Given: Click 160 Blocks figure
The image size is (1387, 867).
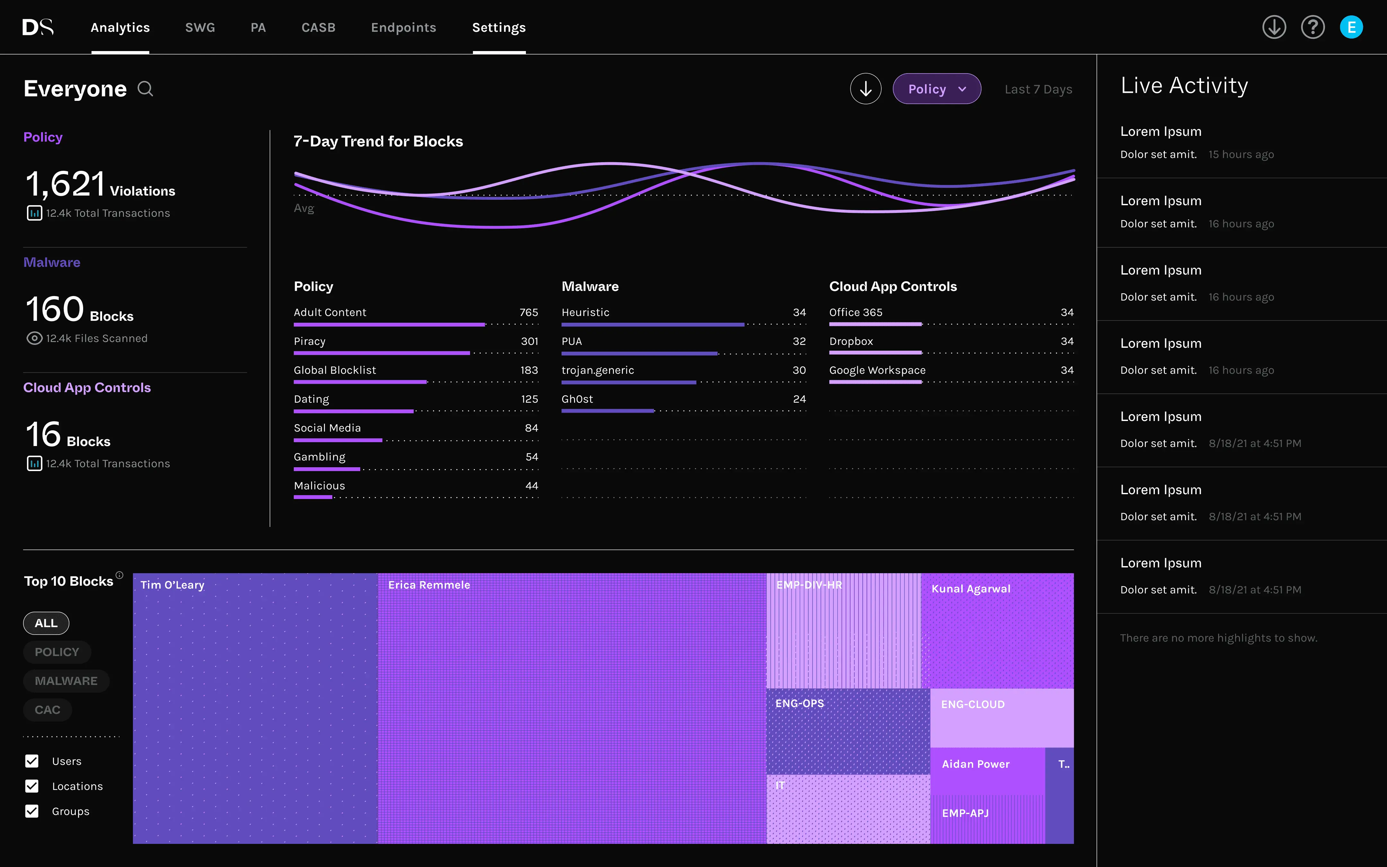Looking at the screenshot, I should pos(80,310).
